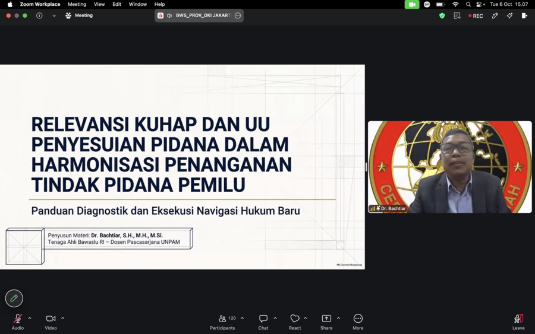Open the Window menu
Viewport: 535px width, 334px height.
click(137, 4)
